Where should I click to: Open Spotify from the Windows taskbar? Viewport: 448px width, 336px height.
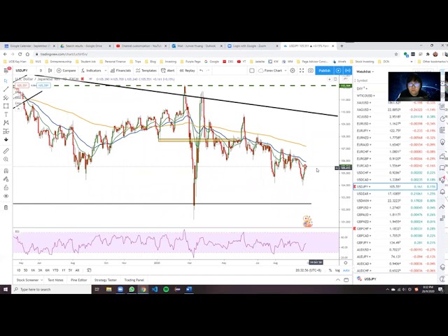[166, 289]
